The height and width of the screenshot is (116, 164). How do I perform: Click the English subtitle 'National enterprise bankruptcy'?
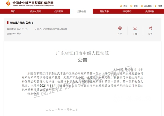pos(23,6)
